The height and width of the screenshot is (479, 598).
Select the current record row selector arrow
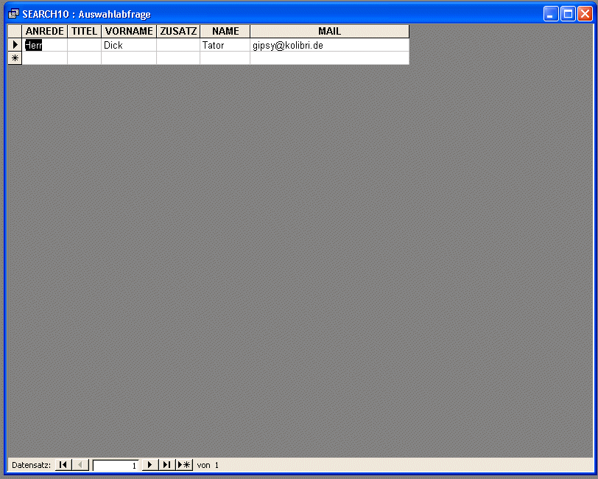click(x=15, y=45)
